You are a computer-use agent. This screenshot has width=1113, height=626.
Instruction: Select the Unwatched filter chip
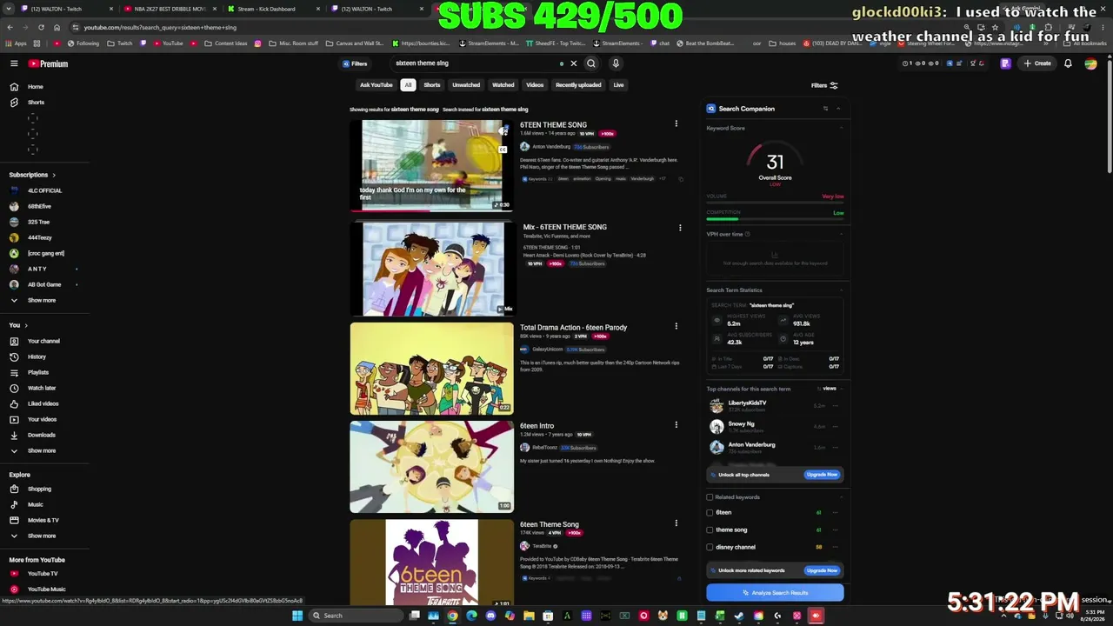coord(466,85)
